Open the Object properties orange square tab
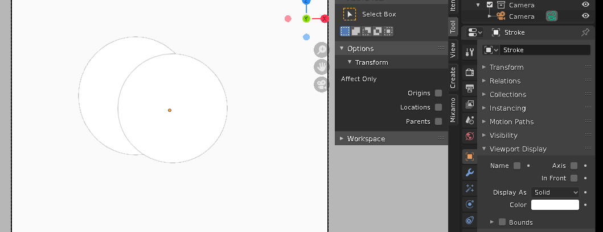Image resolution: width=603 pixels, height=232 pixels. point(470,157)
